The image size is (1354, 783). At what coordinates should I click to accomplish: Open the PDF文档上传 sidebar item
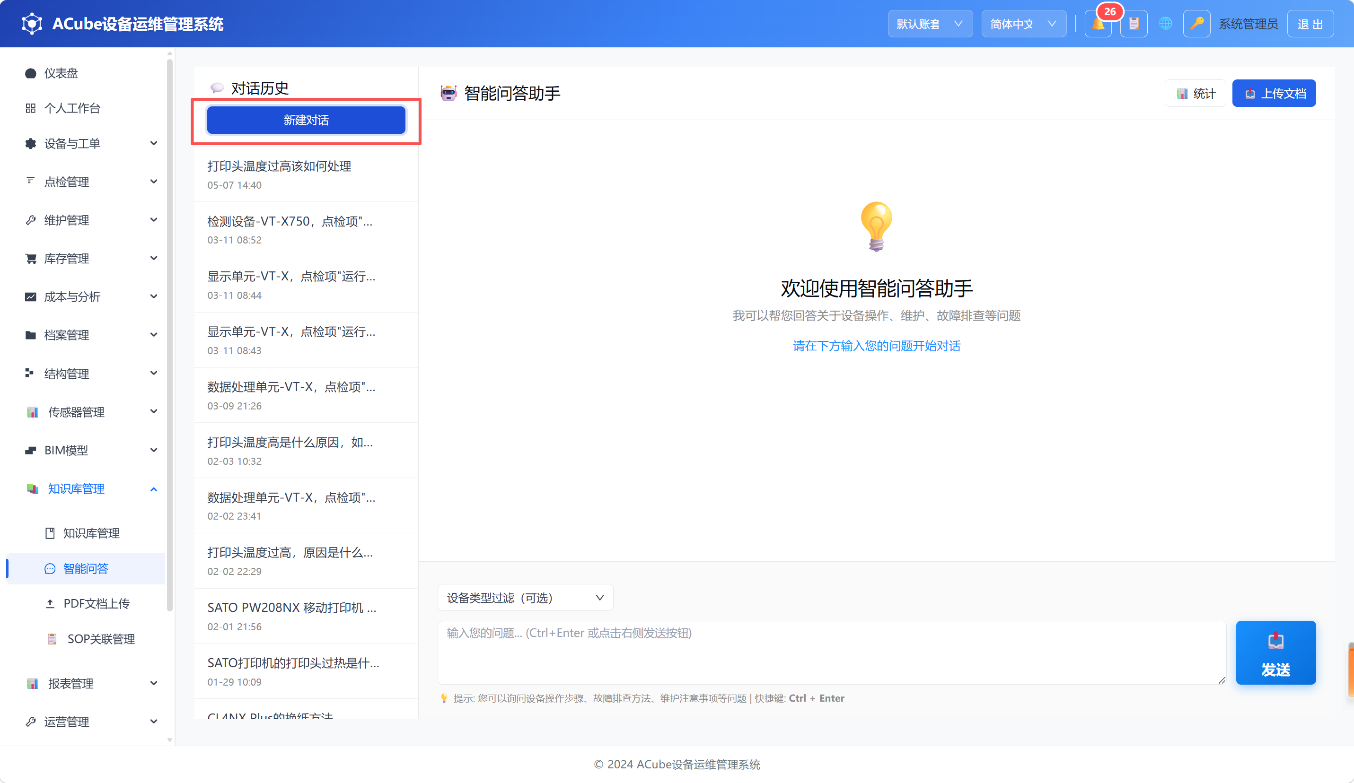coord(86,604)
